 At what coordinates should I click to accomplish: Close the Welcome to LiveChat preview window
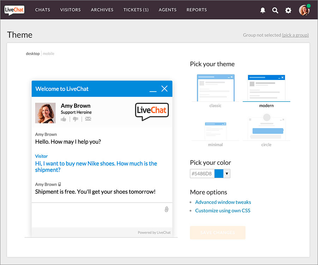pos(164,88)
